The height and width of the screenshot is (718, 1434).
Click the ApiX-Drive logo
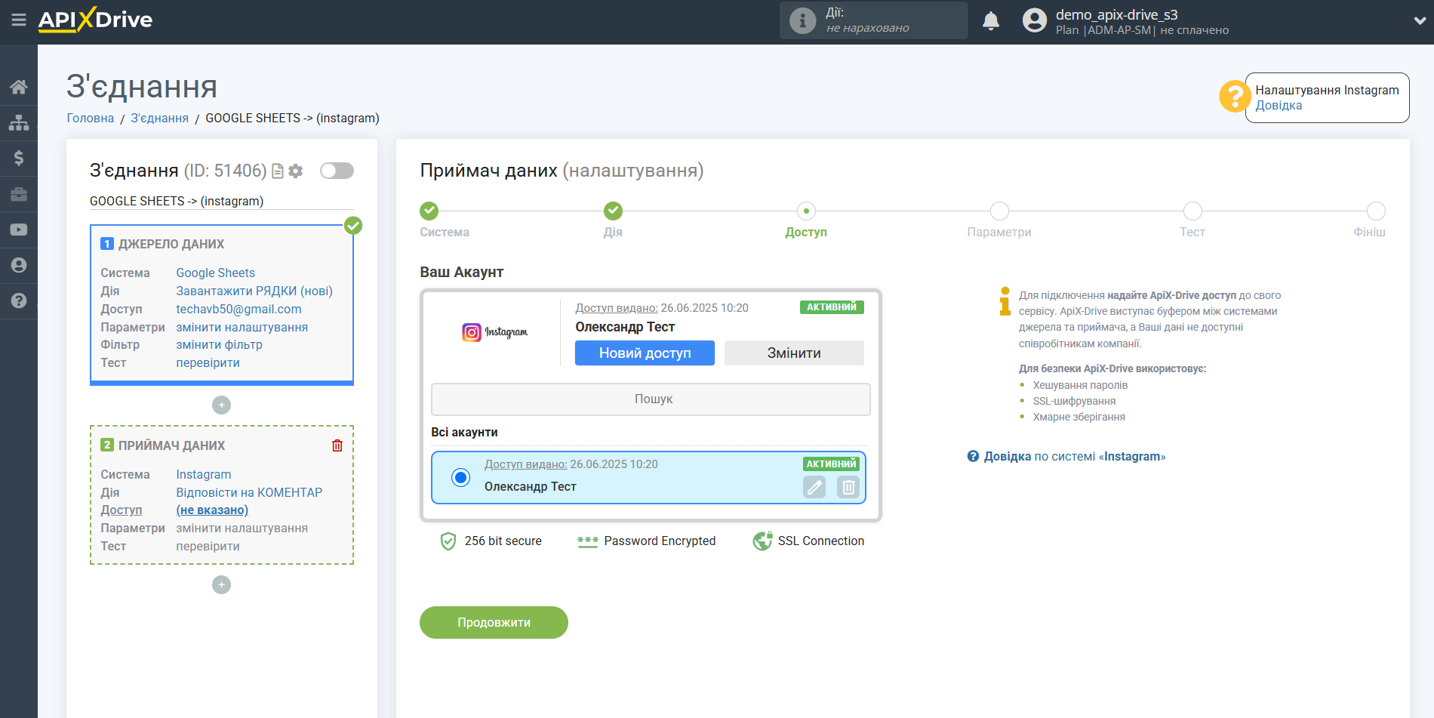[95, 20]
